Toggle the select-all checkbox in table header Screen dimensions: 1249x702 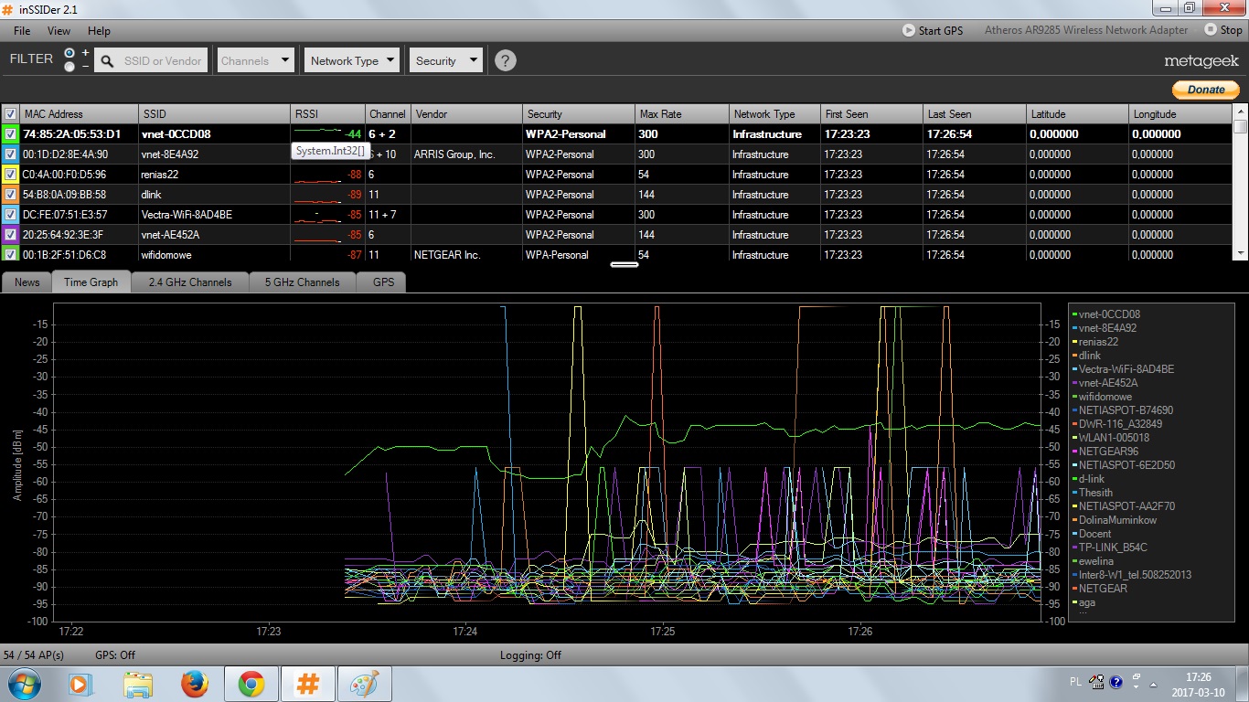point(10,114)
